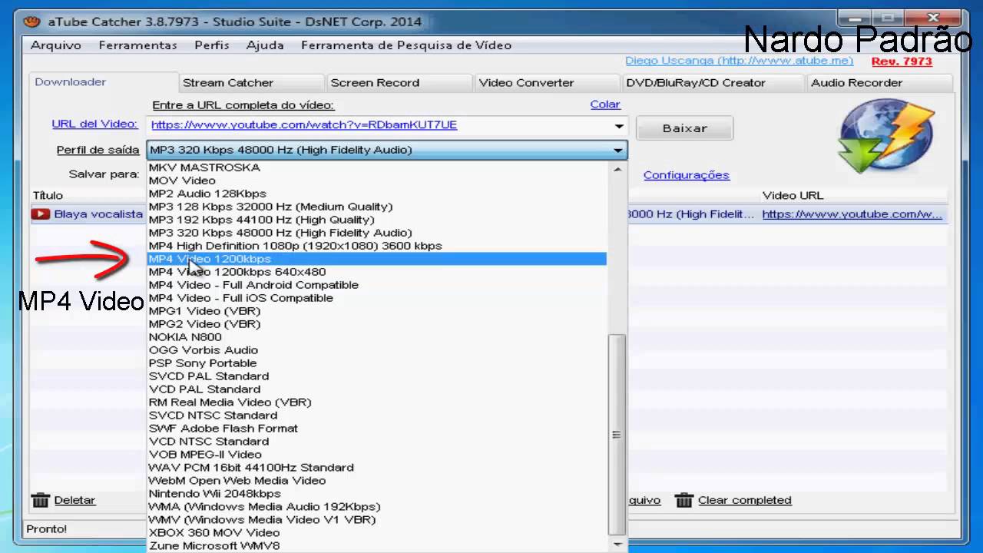Open Ferramenta de Pesquisa de Vídeo menu
983x553 pixels.
(406, 45)
